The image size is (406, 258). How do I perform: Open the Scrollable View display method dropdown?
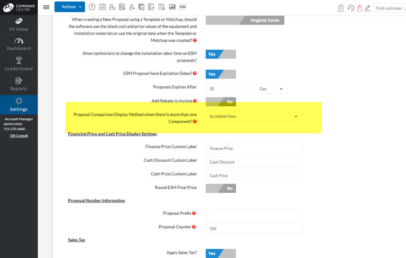tap(254, 116)
